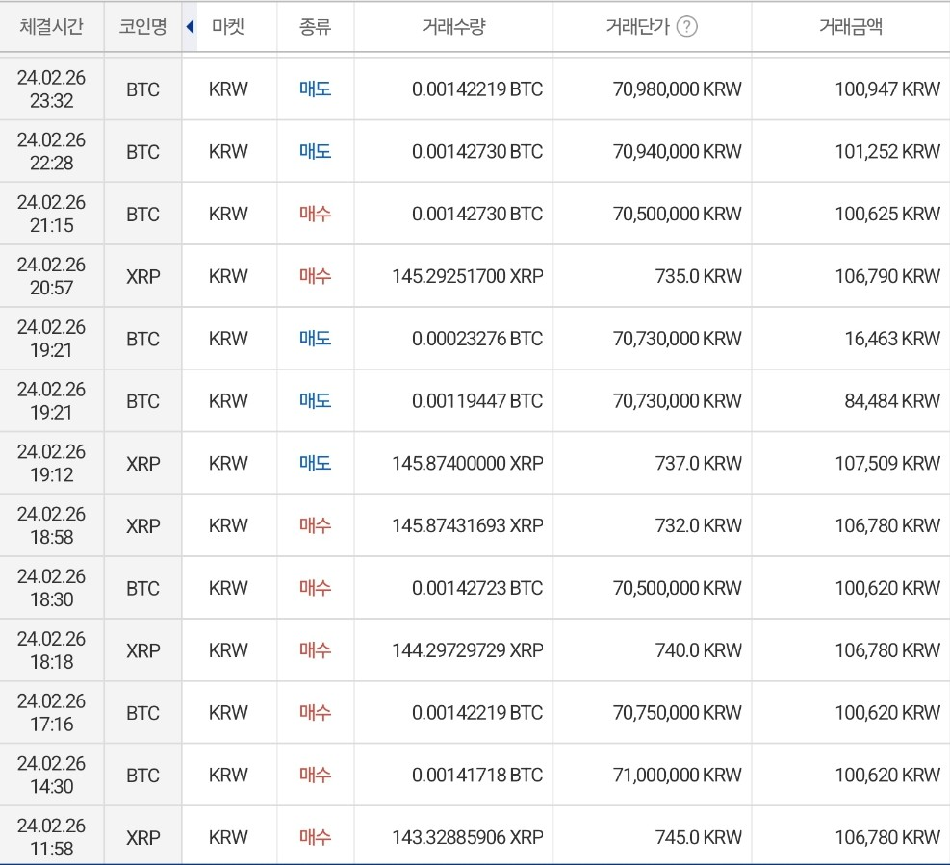The height and width of the screenshot is (865, 950).
Task: Click the 매수 label in the 17:16 row
Action: (x=315, y=713)
